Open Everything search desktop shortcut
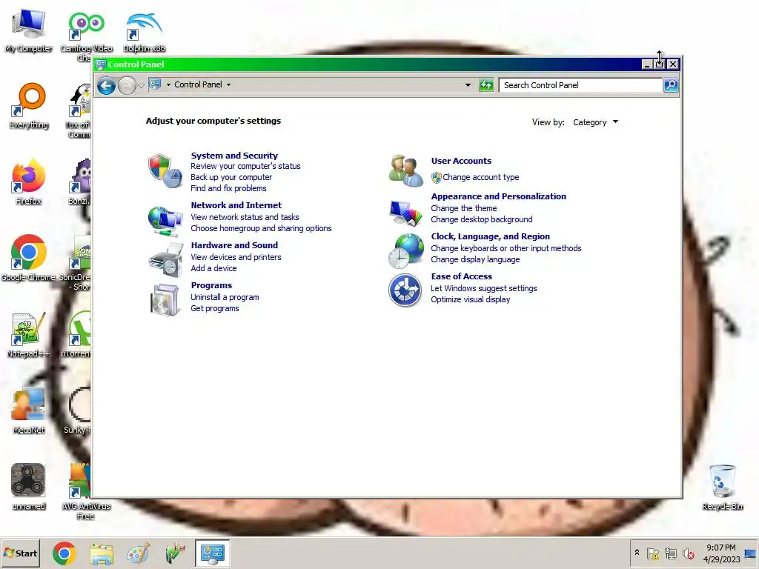The width and height of the screenshot is (759, 569). [x=29, y=106]
